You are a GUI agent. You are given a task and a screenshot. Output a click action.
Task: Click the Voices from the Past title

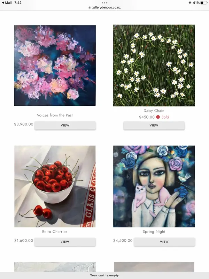(55, 115)
